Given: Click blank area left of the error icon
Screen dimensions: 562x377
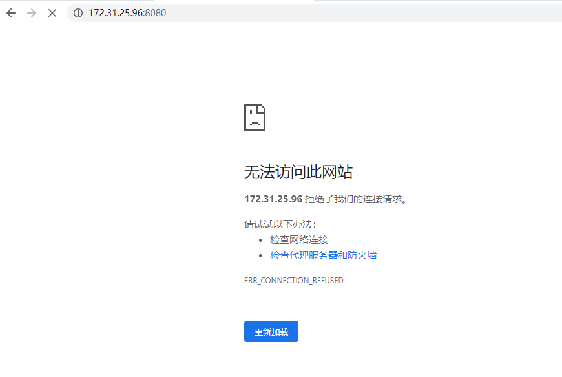Looking at the screenshot, I should [x=129, y=118].
